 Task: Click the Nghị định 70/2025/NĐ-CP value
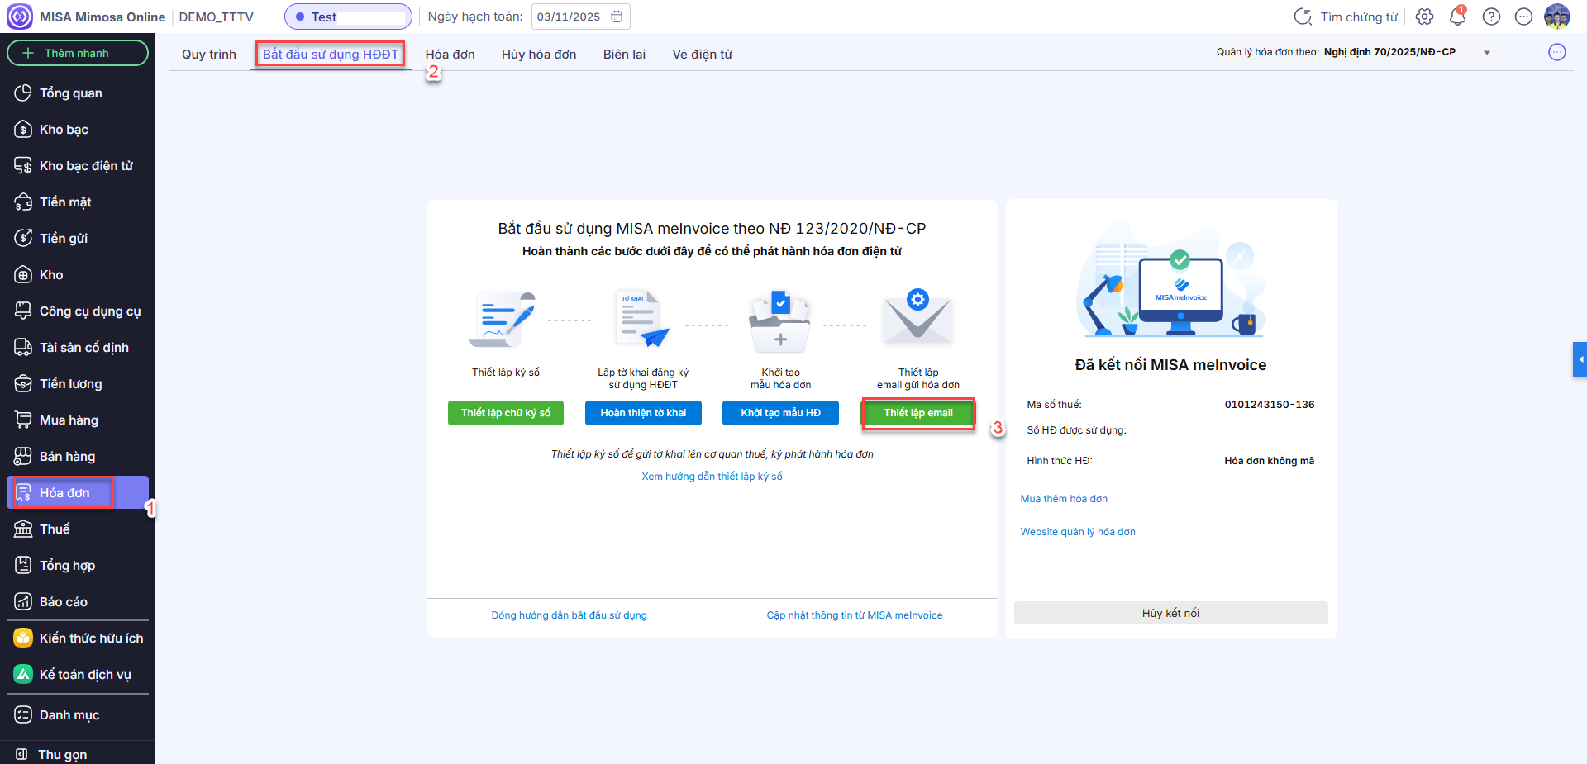pos(1389,52)
